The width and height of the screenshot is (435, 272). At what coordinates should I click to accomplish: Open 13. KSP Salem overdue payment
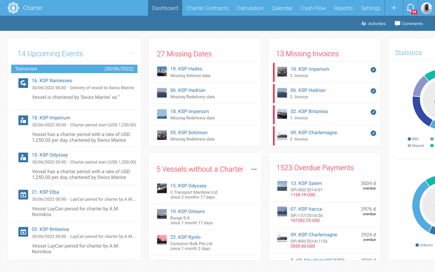306,183
